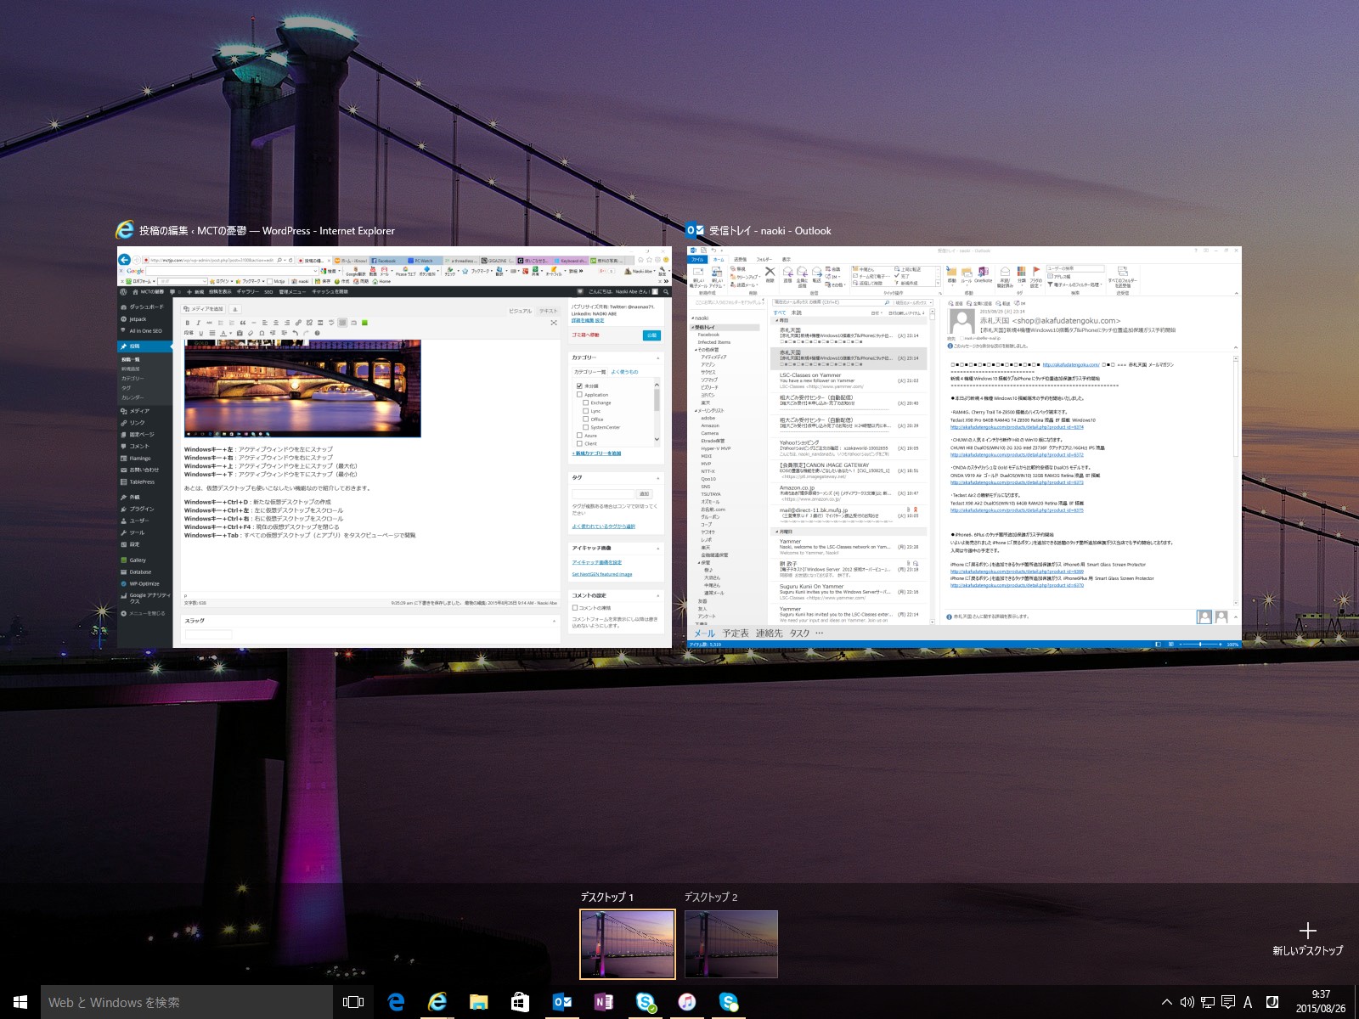1359x1019 pixels.
Task: Check the Application category checkbox
Action: pos(579,394)
